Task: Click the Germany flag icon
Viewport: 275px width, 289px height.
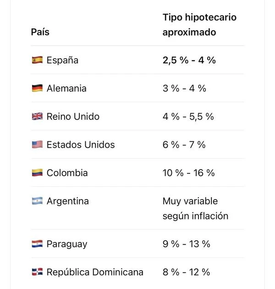Action: pos(37,88)
